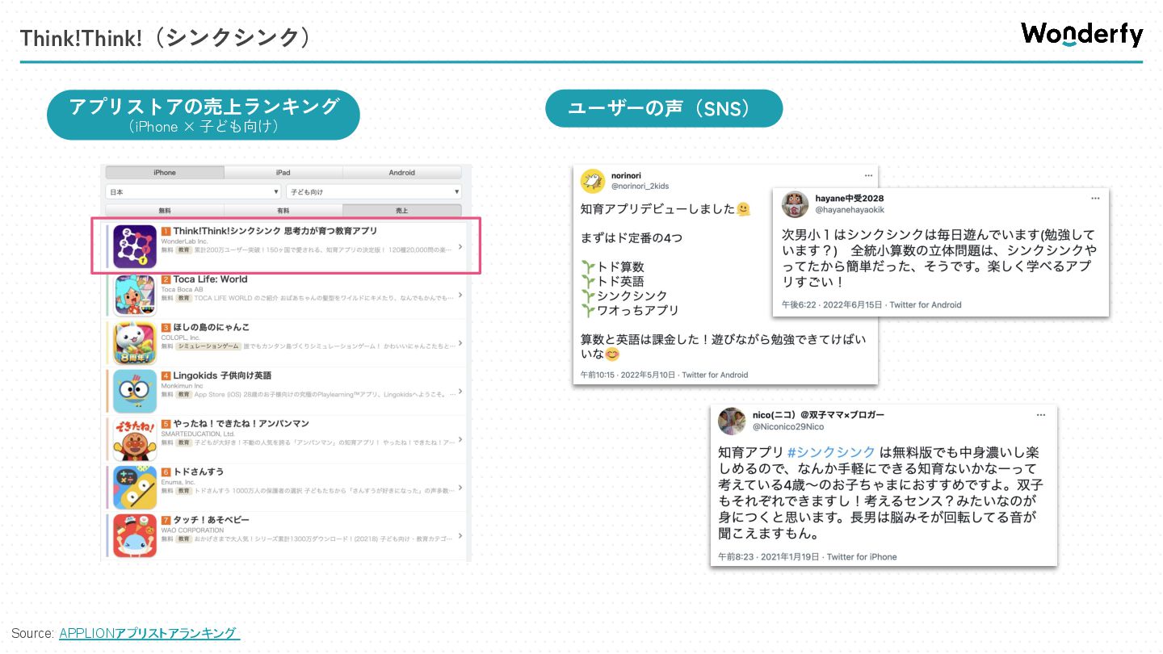Click the 'COLOPL, Inc.' developer name
This screenshot has height=654, width=1163.
pos(181,337)
